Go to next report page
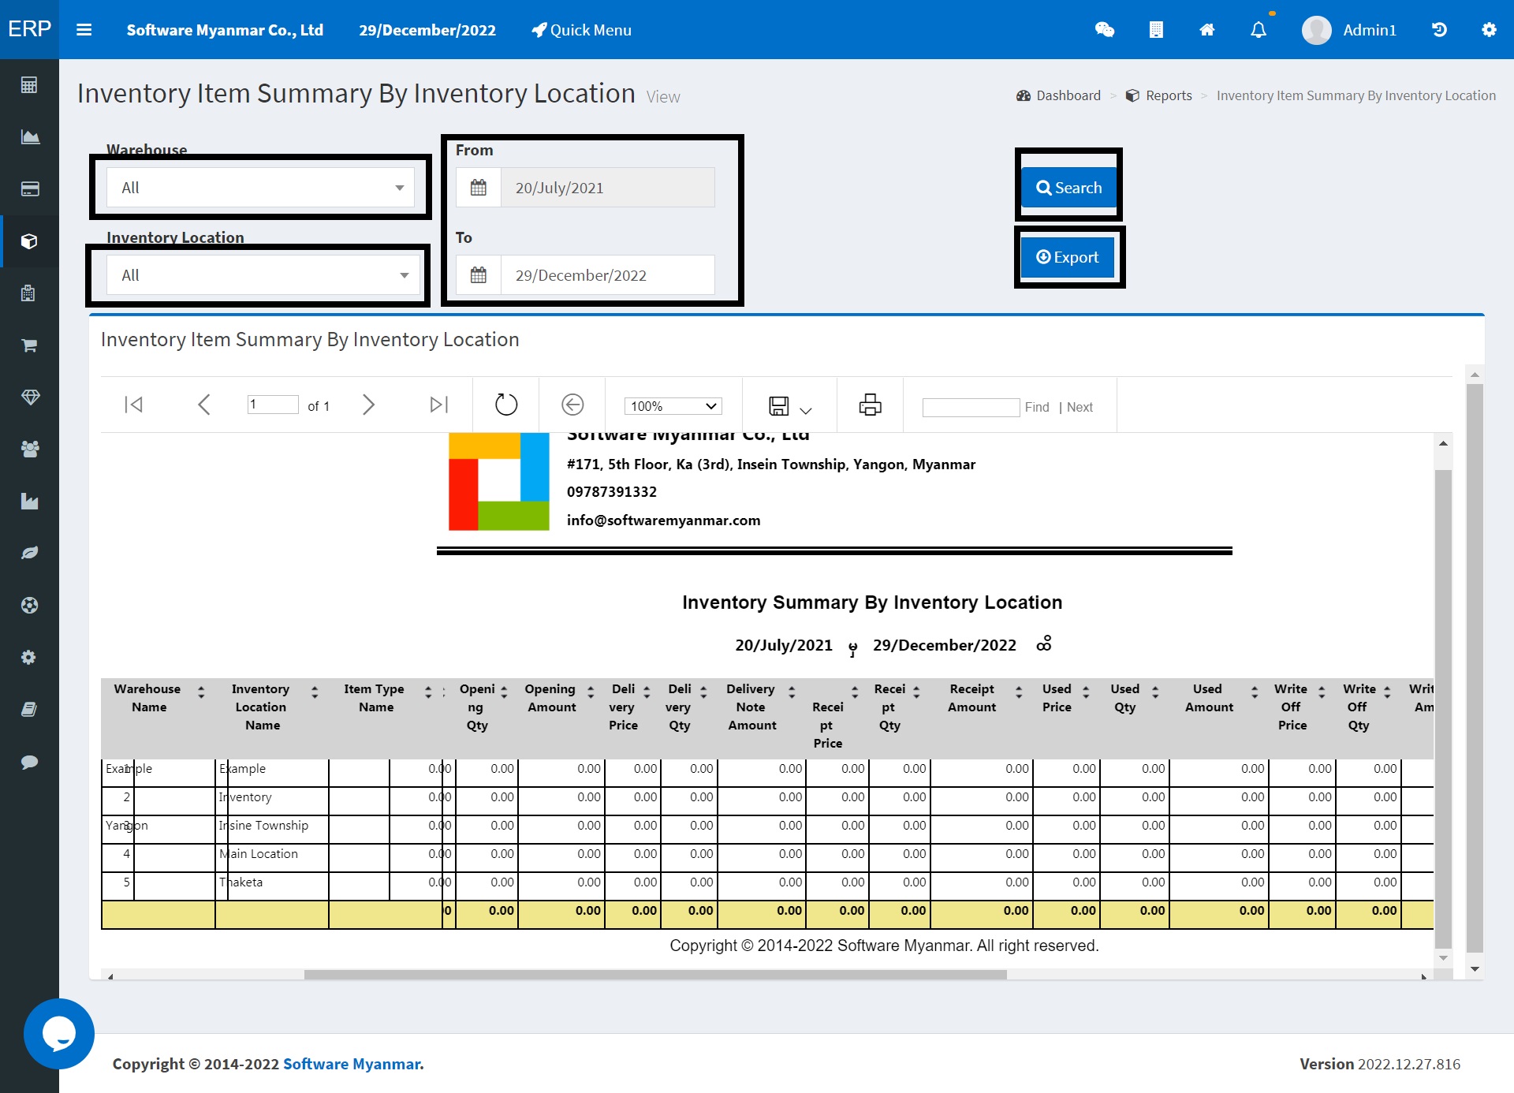The image size is (1514, 1093). (368, 405)
